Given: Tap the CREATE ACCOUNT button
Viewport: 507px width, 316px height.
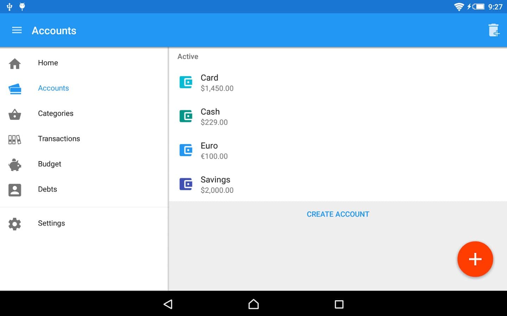Looking at the screenshot, I should 338,214.
